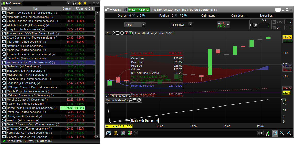Select the Microsoft Corp row

pyautogui.click(x=48, y=17)
